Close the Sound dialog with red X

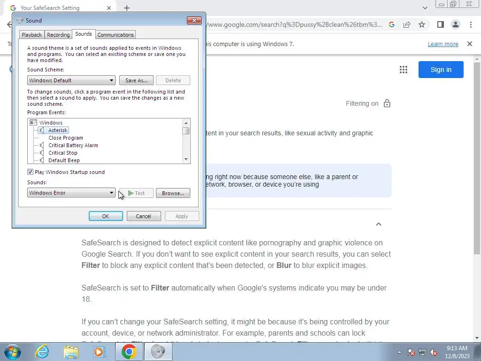coord(194,21)
